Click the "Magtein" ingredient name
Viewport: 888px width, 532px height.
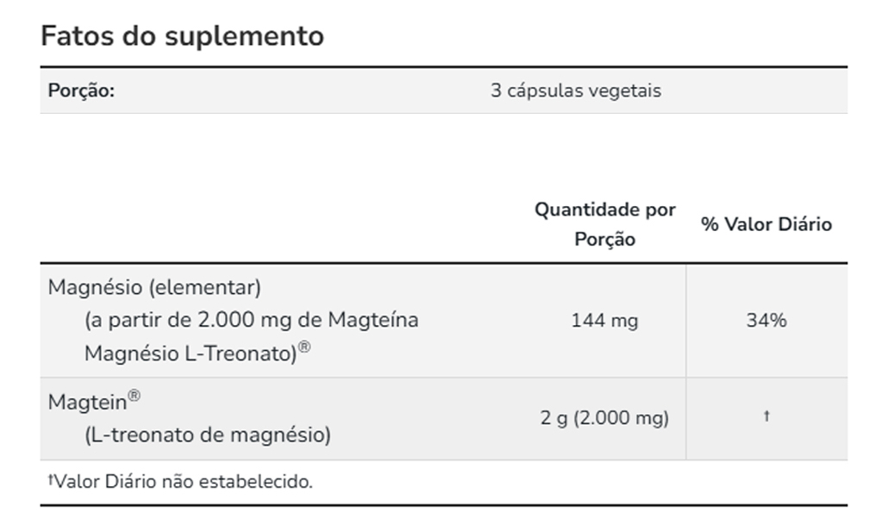point(87,402)
